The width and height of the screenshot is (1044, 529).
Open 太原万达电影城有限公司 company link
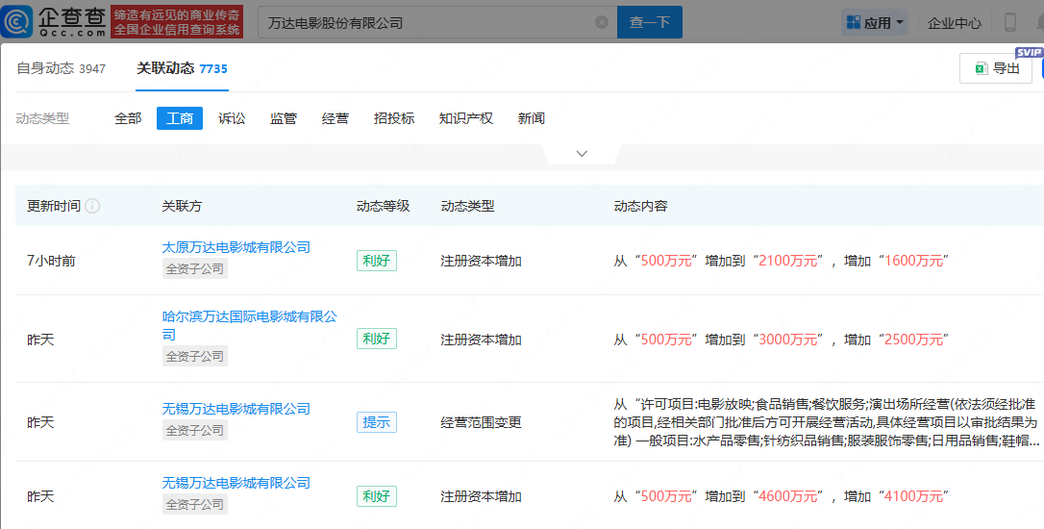point(236,247)
